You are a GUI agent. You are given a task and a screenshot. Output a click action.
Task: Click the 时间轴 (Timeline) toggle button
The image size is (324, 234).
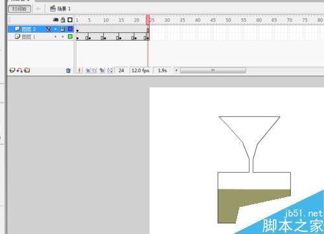(19, 9)
